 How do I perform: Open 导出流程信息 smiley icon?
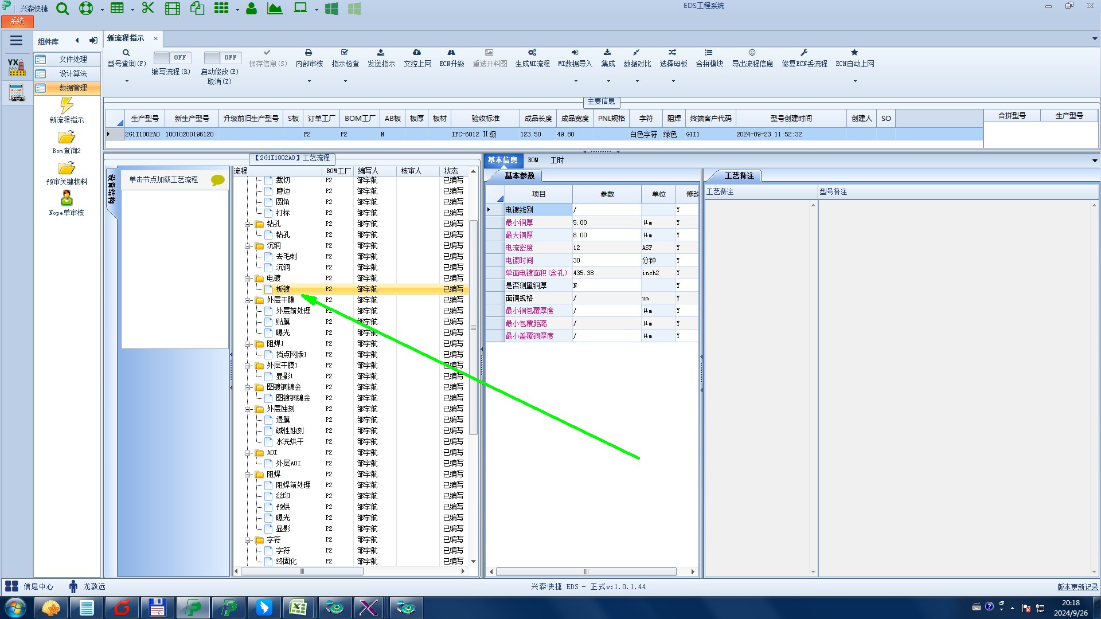tap(752, 53)
